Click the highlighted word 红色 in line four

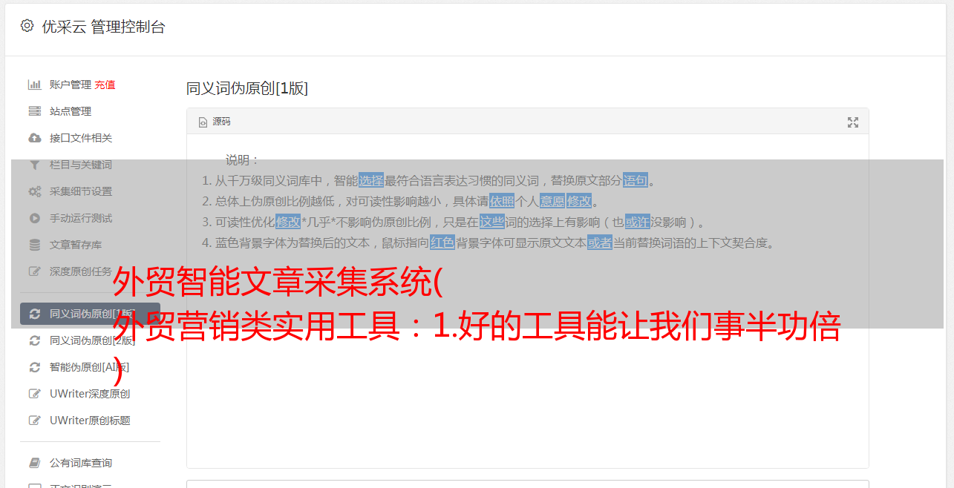[x=442, y=243]
